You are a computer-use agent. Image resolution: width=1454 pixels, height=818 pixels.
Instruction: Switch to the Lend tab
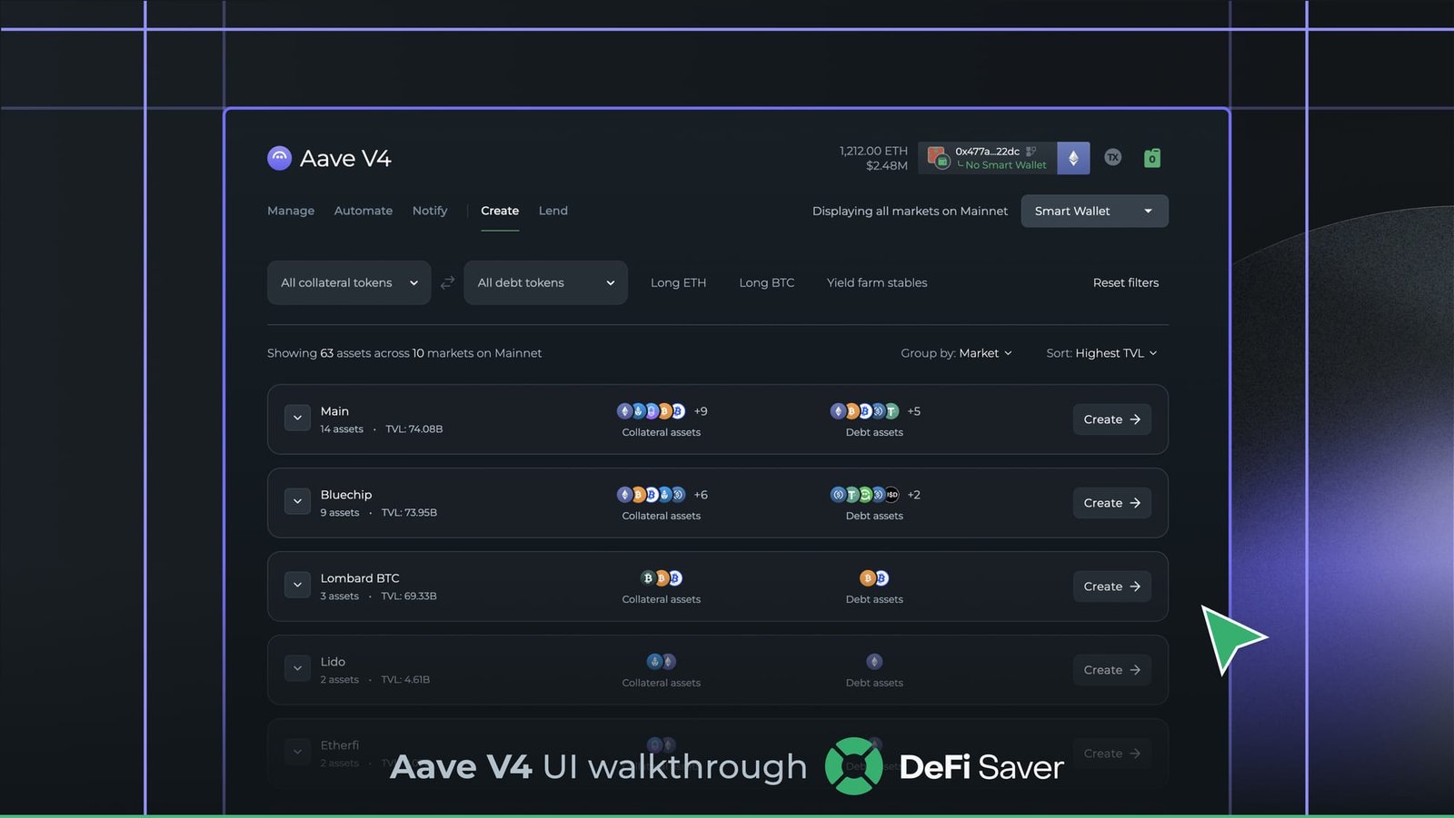pos(553,211)
